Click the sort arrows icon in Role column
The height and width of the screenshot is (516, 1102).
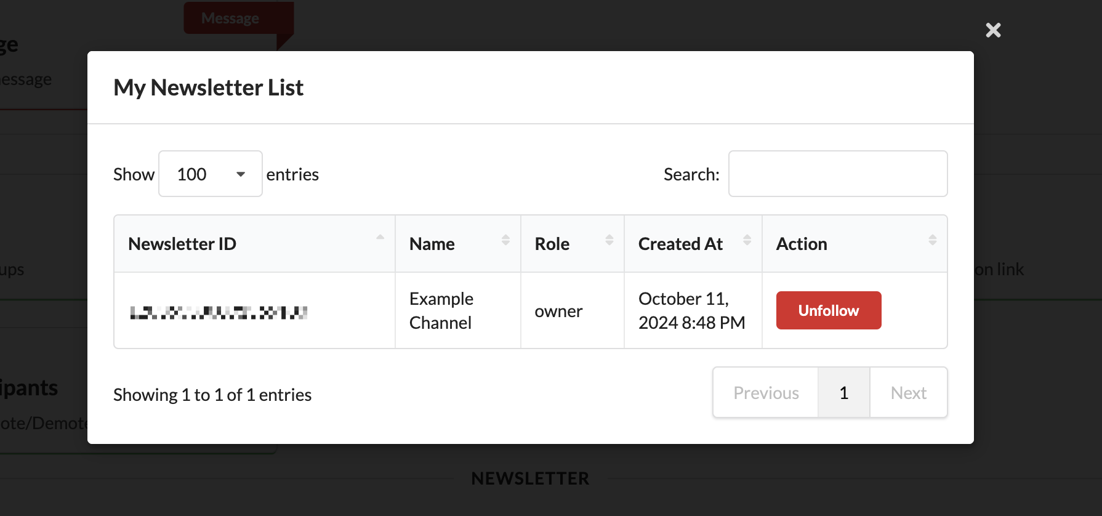609,240
